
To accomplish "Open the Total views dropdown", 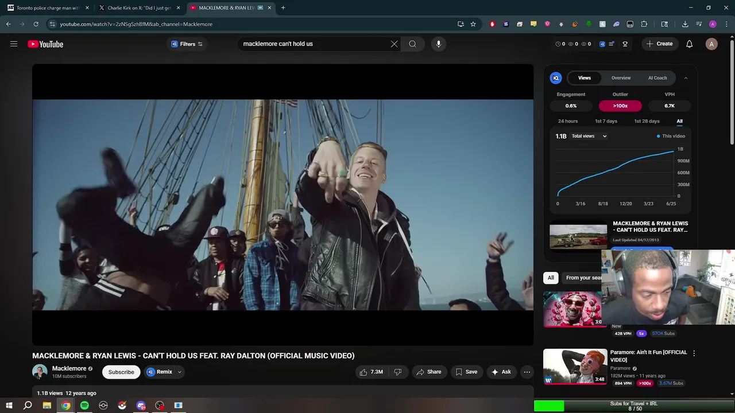I will click(589, 136).
